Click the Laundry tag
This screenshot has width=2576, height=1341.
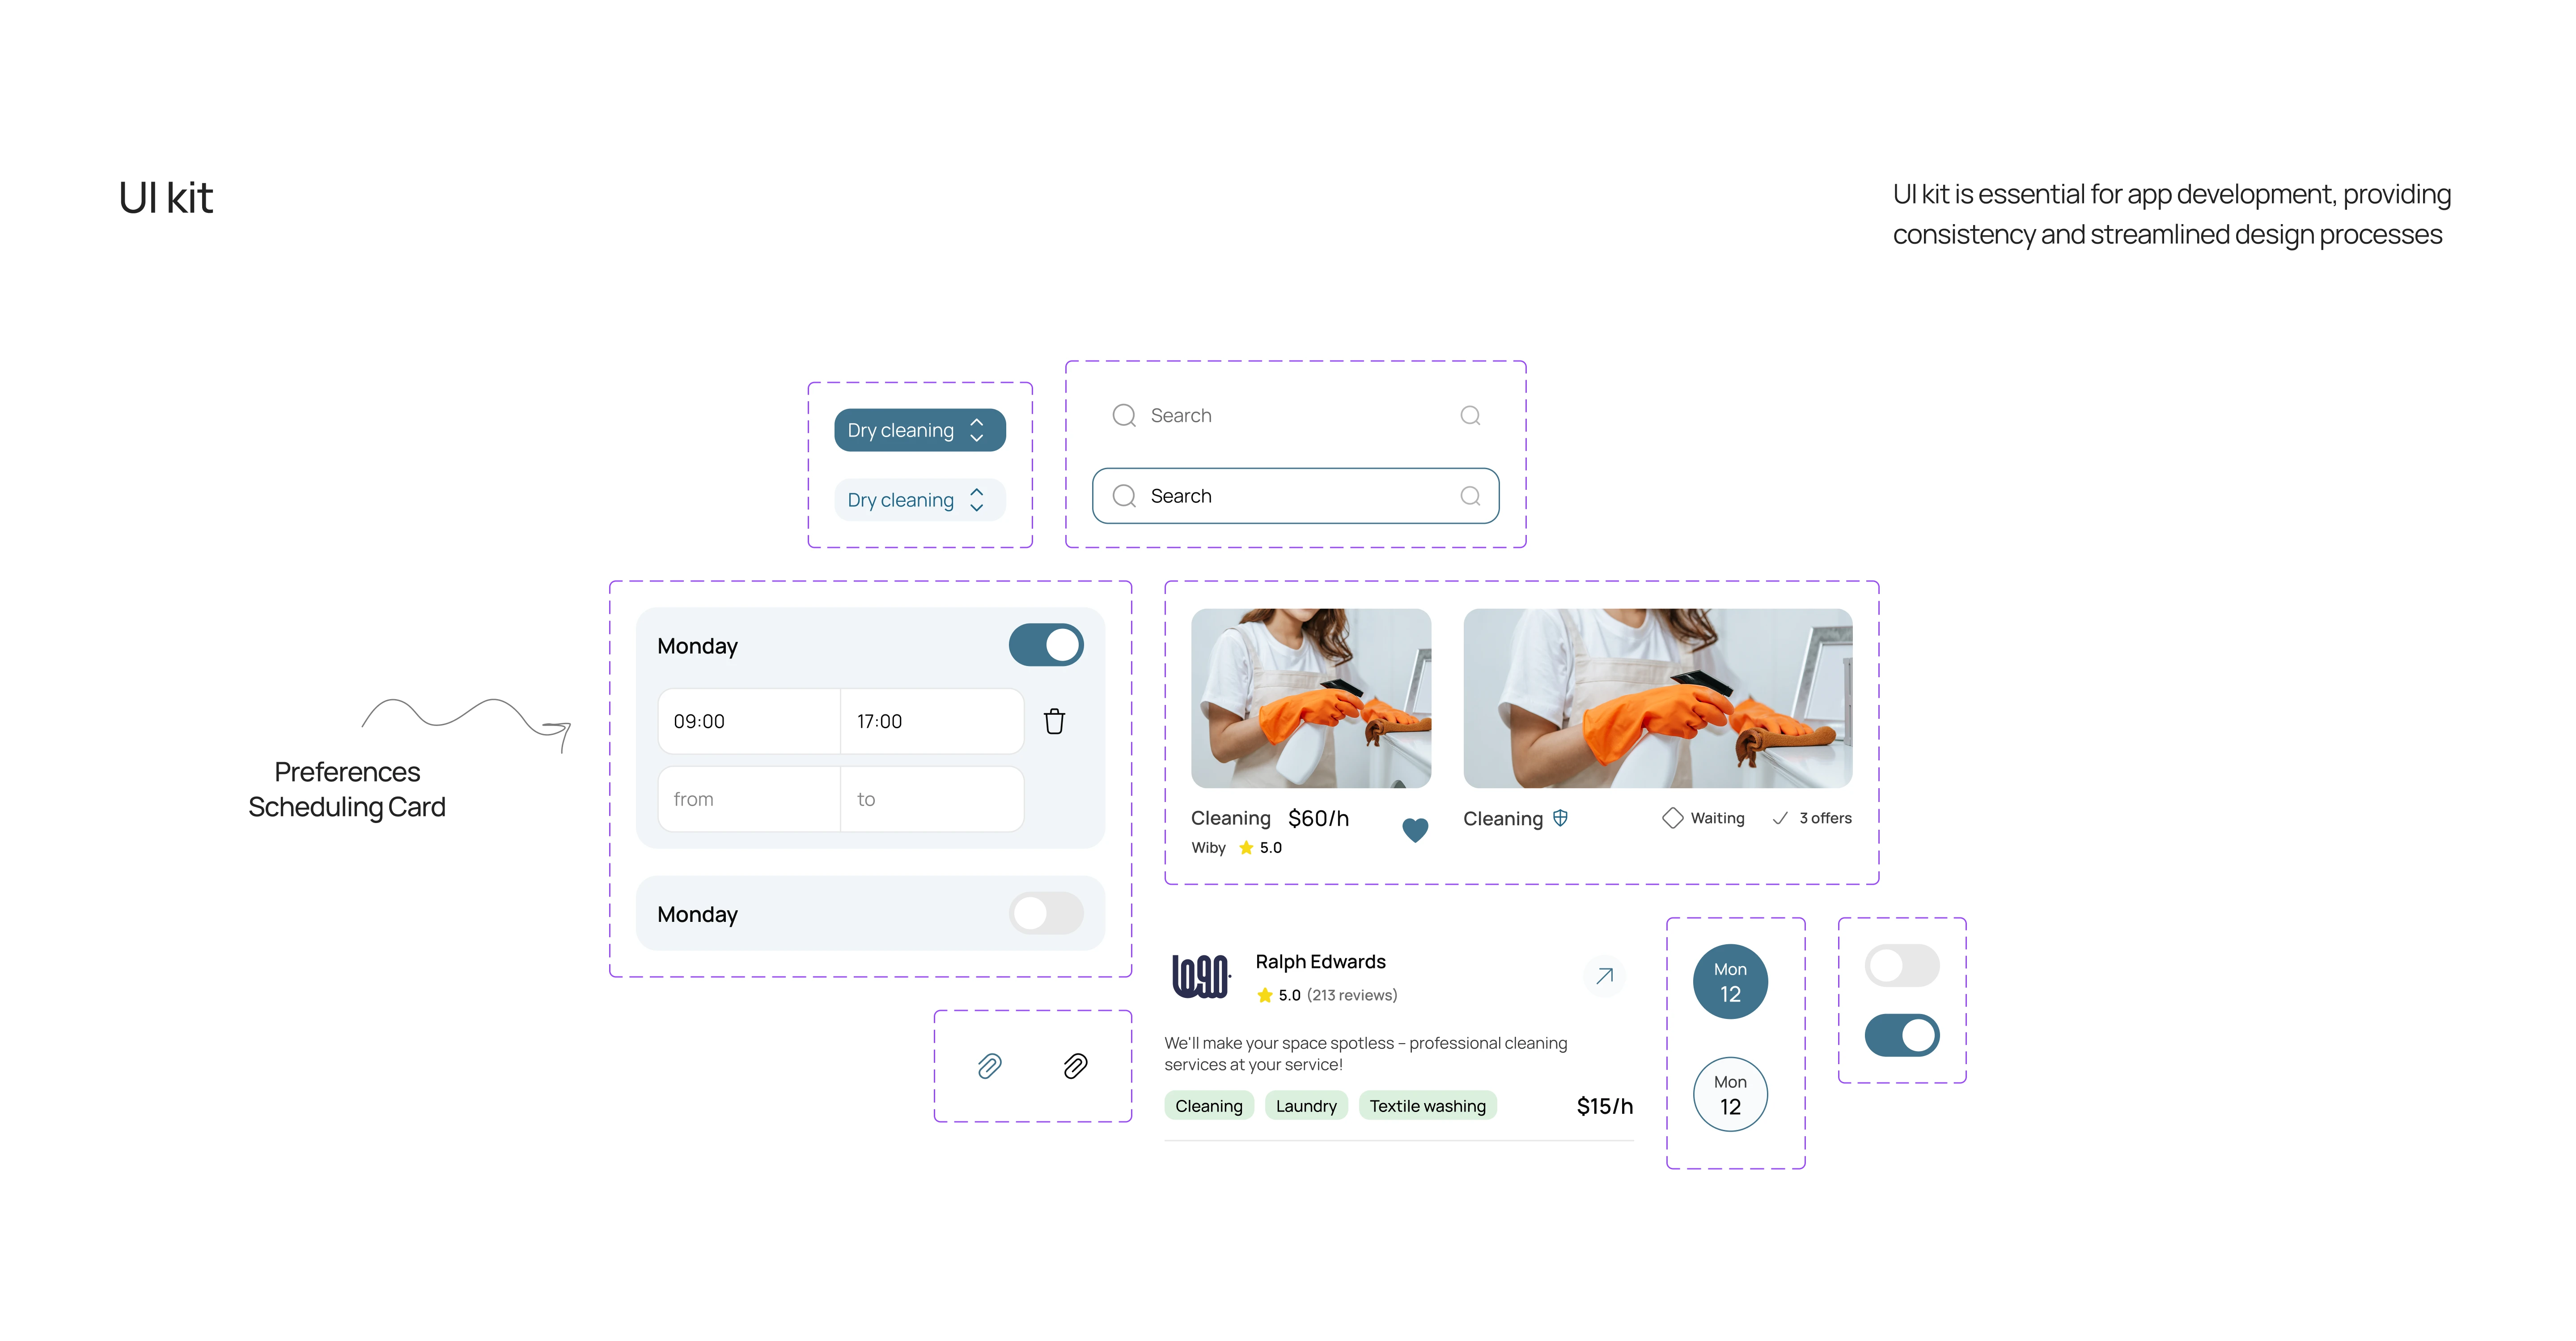(1305, 1105)
